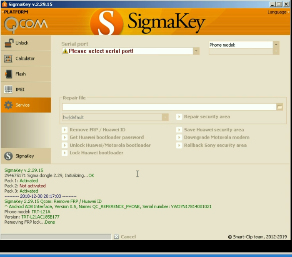Viewport: 292px width, 257px height.
Task: Click the SigmaKey S logo sidebar icon
Action: click(x=8, y=156)
